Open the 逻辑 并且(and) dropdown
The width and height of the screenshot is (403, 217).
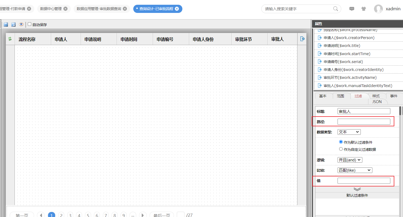click(350, 160)
